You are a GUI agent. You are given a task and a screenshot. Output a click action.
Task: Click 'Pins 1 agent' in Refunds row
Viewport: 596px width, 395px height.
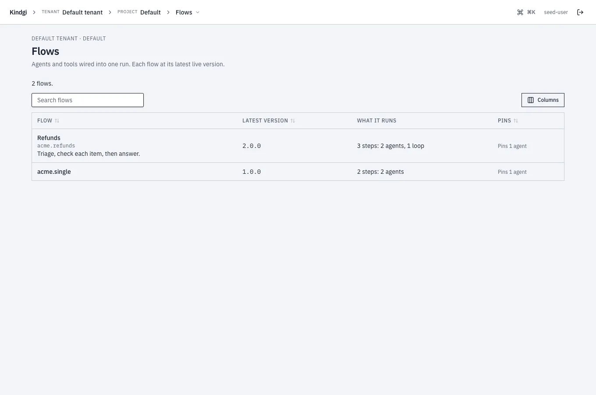pyautogui.click(x=512, y=146)
